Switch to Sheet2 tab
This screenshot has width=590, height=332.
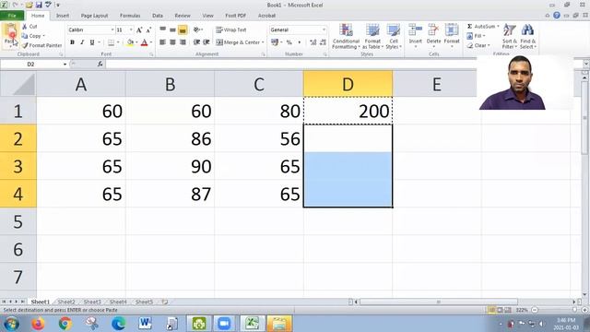pyautogui.click(x=66, y=302)
